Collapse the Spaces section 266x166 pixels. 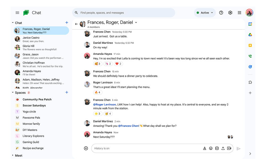click(13, 93)
